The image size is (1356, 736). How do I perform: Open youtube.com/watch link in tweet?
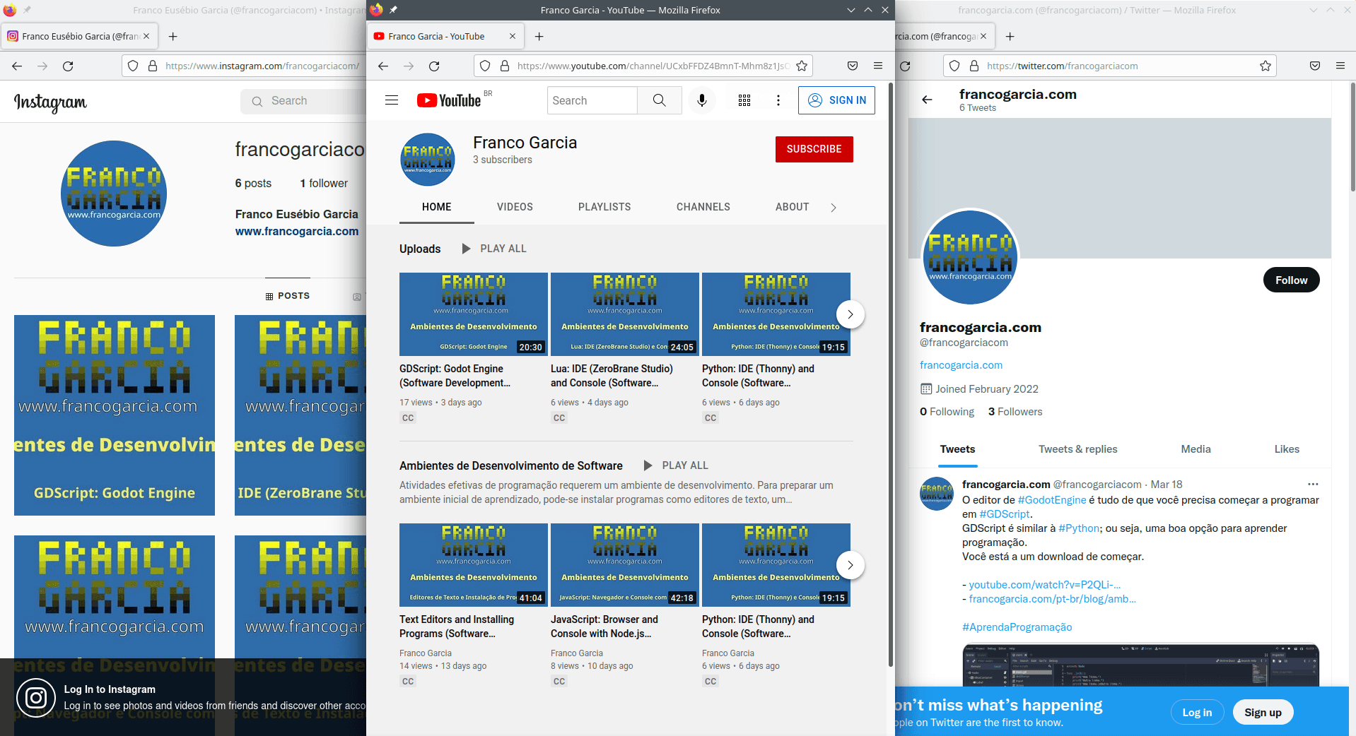[x=1045, y=585]
